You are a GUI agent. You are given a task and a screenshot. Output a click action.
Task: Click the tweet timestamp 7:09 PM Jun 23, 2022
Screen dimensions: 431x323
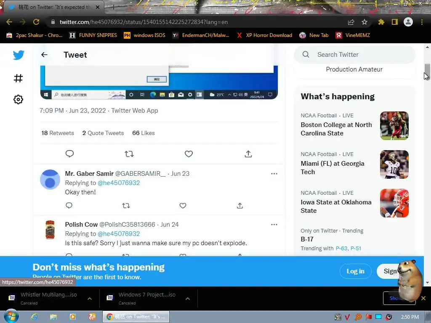coord(72,111)
